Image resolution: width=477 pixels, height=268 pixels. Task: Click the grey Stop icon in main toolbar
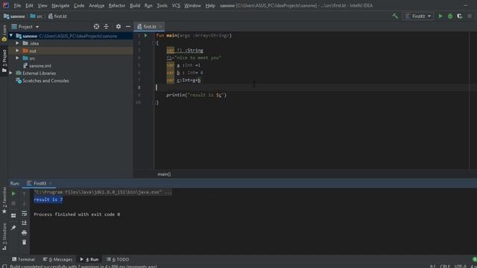click(470, 16)
